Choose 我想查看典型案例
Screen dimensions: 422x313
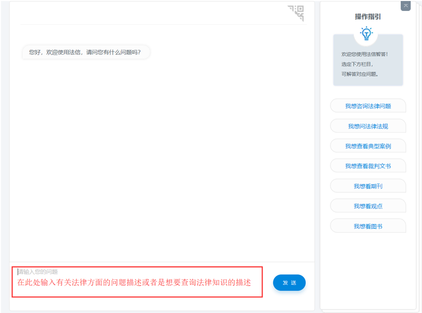pos(368,146)
